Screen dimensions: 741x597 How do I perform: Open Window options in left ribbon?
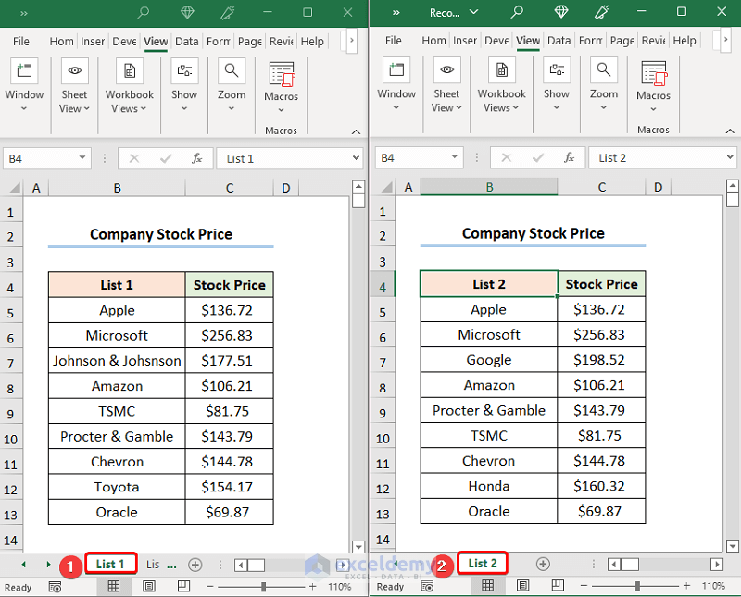click(x=24, y=87)
